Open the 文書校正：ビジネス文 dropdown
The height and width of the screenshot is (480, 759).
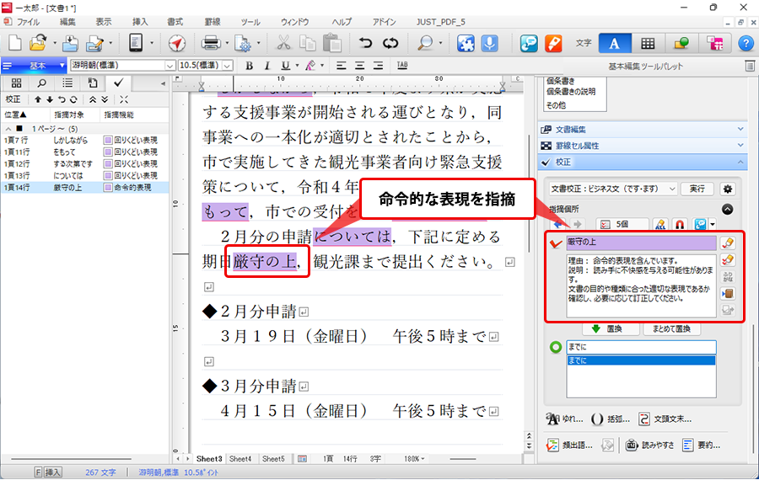tap(613, 189)
